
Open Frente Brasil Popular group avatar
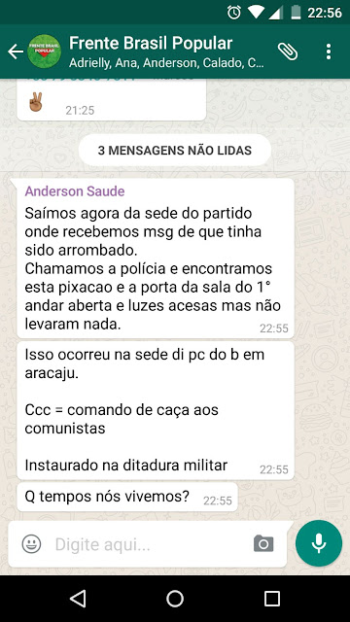tap(44, 52)
